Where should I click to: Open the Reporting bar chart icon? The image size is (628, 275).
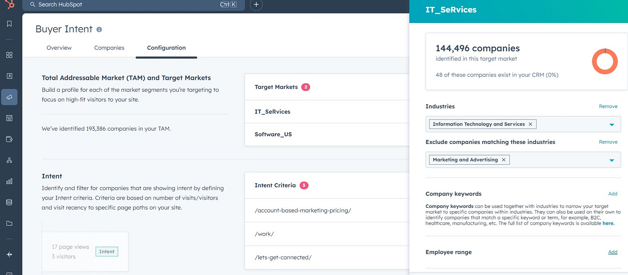click(x=9, y=181)
